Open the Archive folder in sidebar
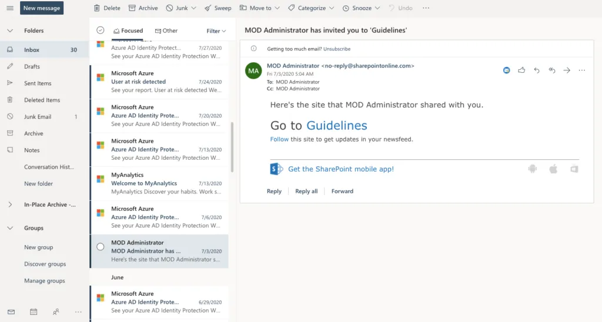 45,133
